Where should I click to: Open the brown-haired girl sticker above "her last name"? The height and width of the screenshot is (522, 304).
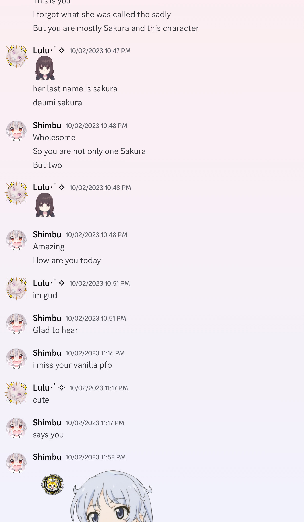(45, 68)
